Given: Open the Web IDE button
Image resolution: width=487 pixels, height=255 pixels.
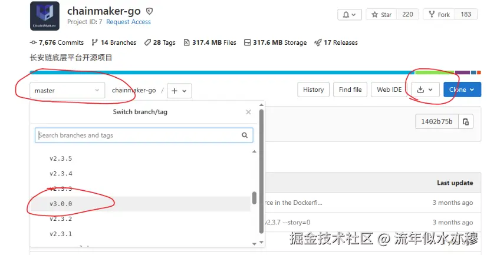Looking at the screenshot, I should (389, 90).
